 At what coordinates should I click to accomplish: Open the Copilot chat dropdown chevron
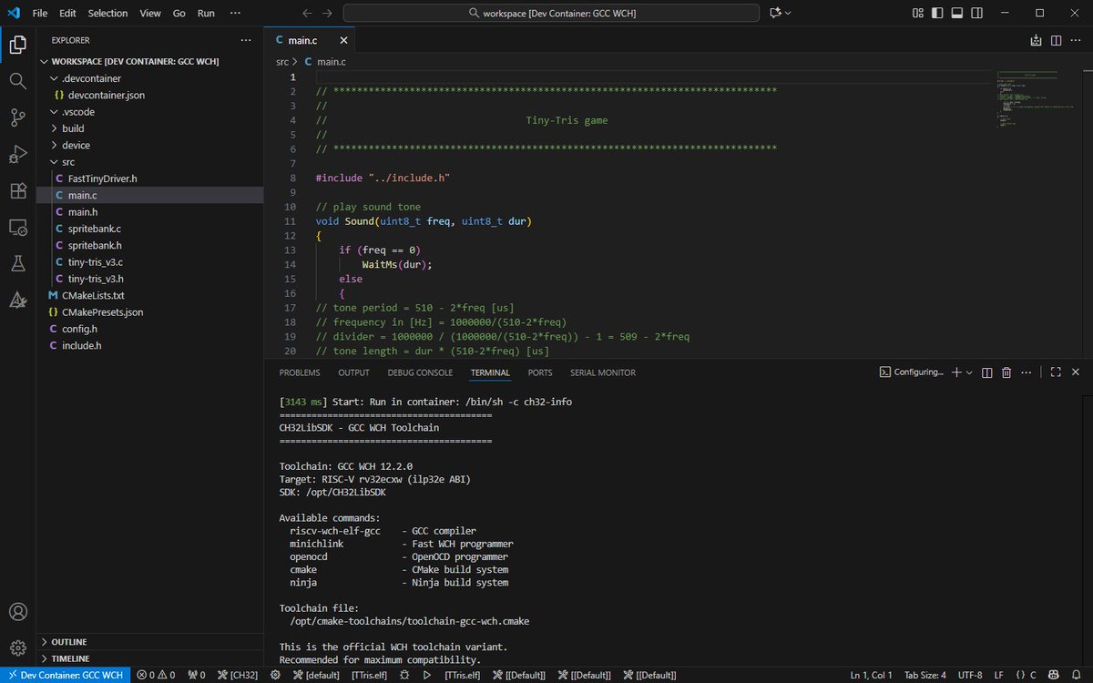tap(788, 14)
